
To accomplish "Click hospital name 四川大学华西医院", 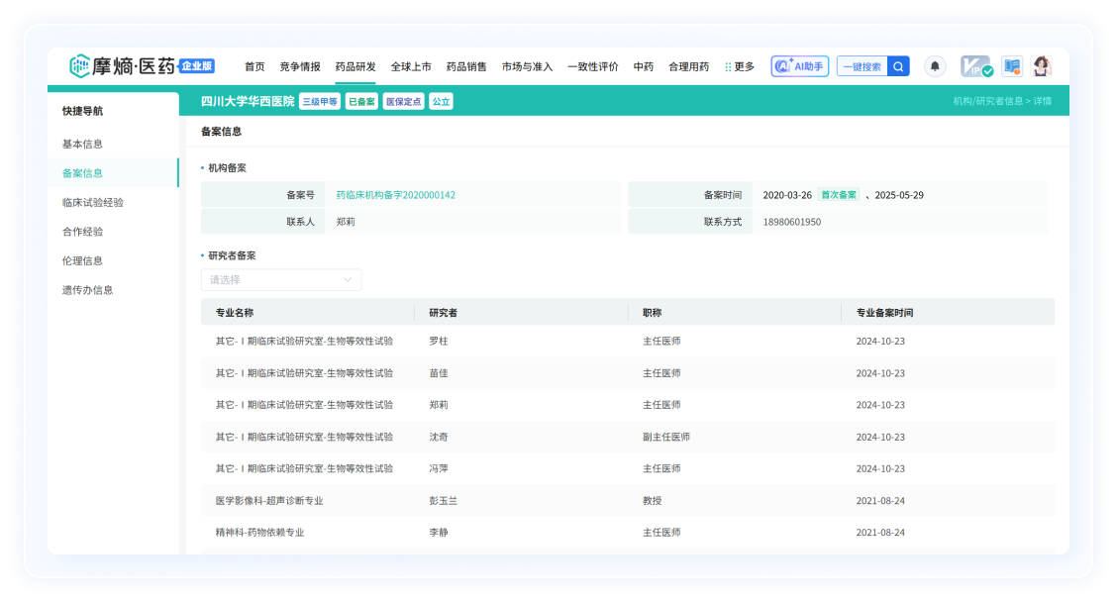I will click(248, 101).
